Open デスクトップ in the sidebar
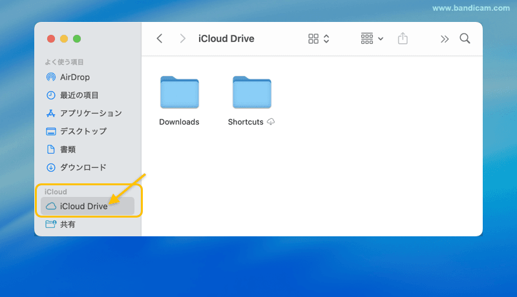The height and width of the screenshot is (297, 517). click(x=83, y=131)
